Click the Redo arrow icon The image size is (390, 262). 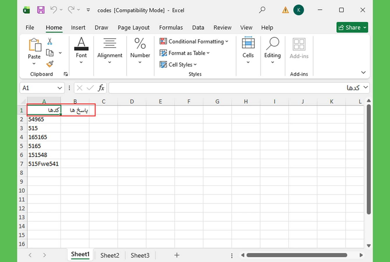point(71,10)
